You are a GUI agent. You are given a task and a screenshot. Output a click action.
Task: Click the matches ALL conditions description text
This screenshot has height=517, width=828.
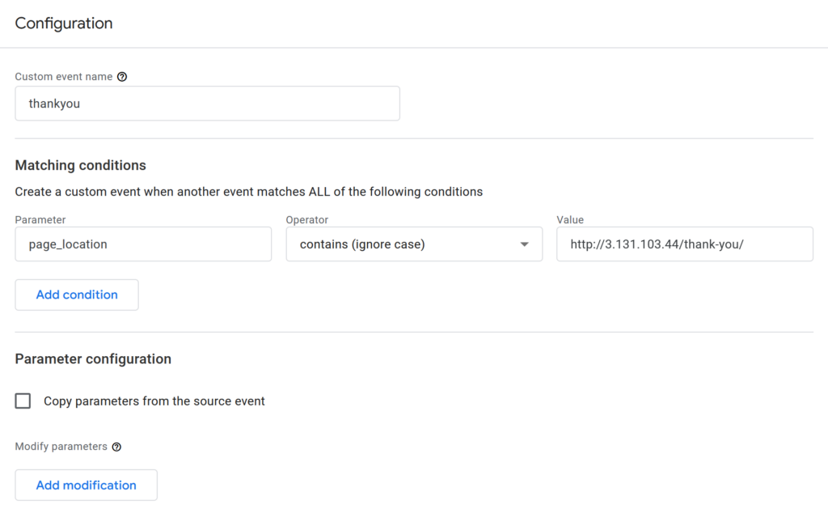(249, 193)
